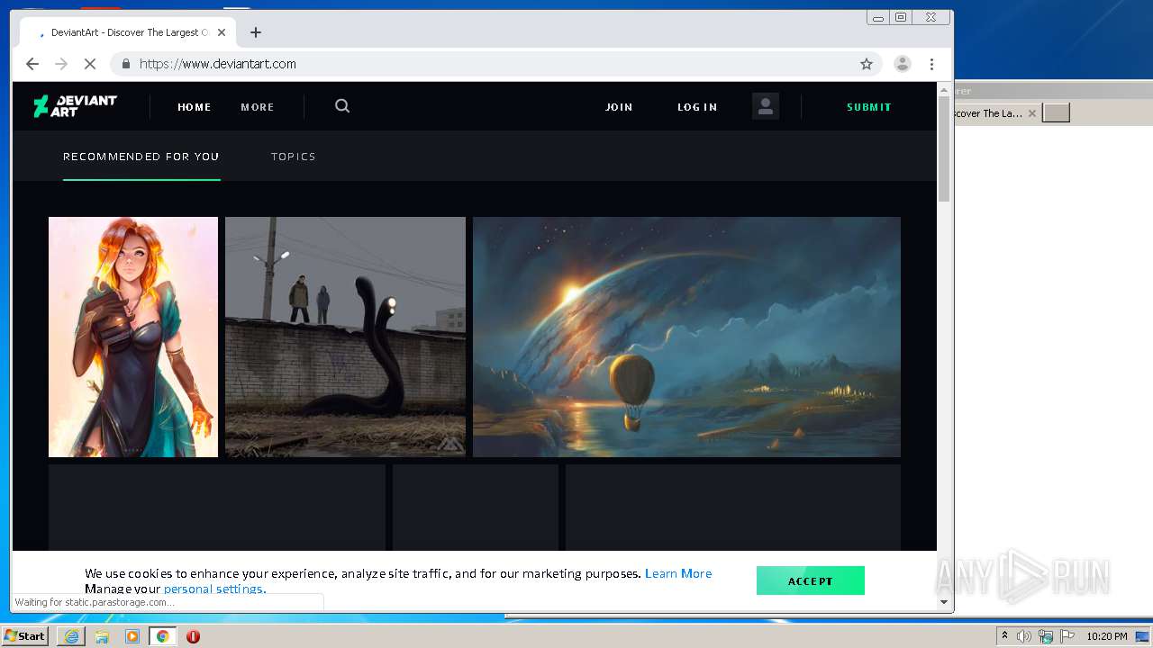1153x648 pixels.
Task: Click the SUBMIT button
Action: (869, 107)
